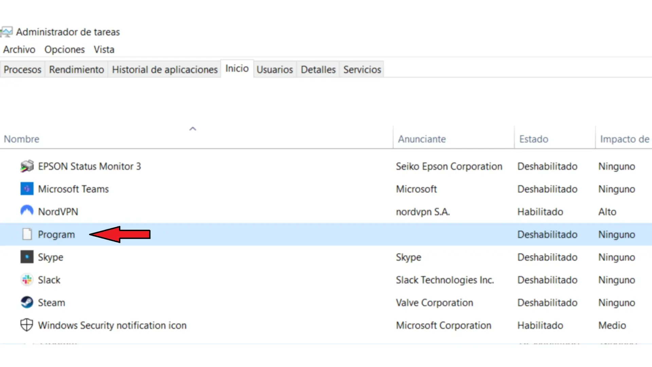Click the Microsoft Teams app icon

tap(27, 189)
